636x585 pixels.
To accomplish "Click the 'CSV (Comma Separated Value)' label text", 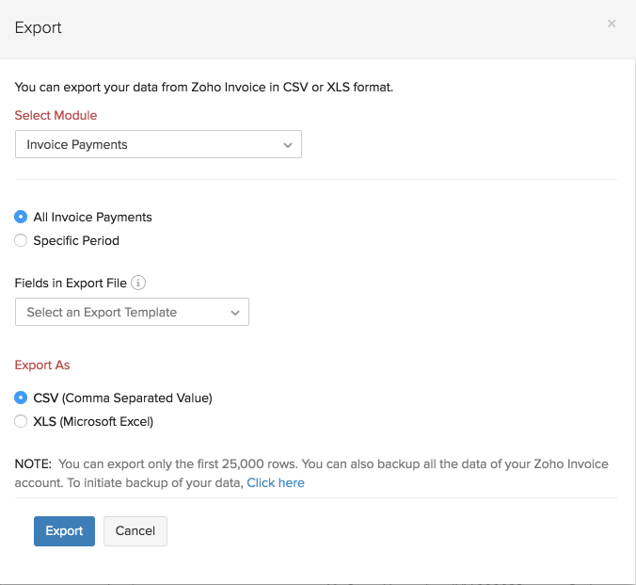I will pyautogui.click(x=122, y=398).
